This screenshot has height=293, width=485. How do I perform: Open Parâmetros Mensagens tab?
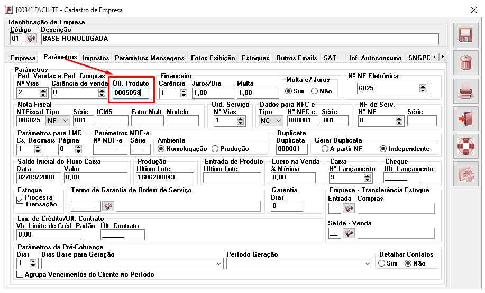(x=149, y=58)
